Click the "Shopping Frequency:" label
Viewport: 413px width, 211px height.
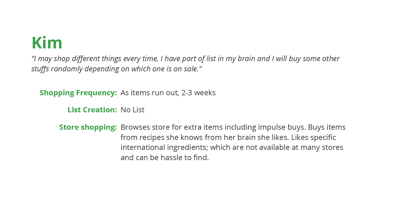[x=78, y=93]
